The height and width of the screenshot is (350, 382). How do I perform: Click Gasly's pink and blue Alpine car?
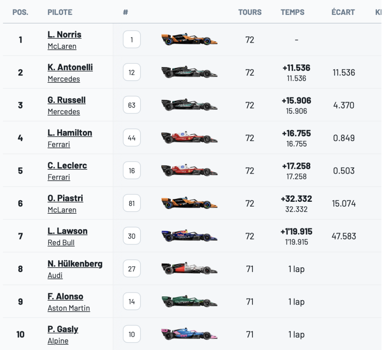point(189,334)
